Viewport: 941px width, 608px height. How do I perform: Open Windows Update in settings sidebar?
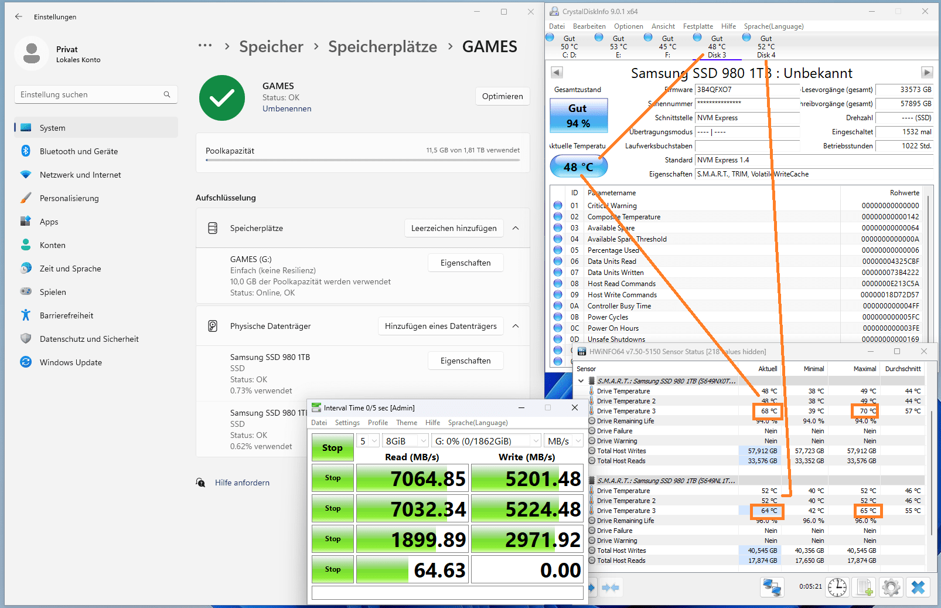(96, 362)
